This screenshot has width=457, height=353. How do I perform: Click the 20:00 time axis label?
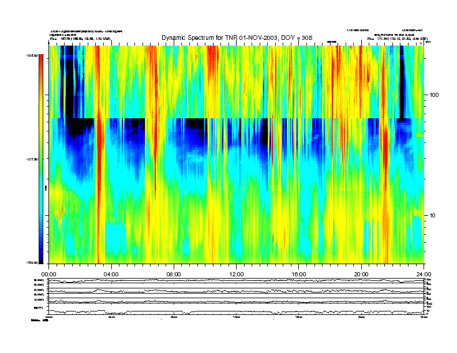pos(361,275)
